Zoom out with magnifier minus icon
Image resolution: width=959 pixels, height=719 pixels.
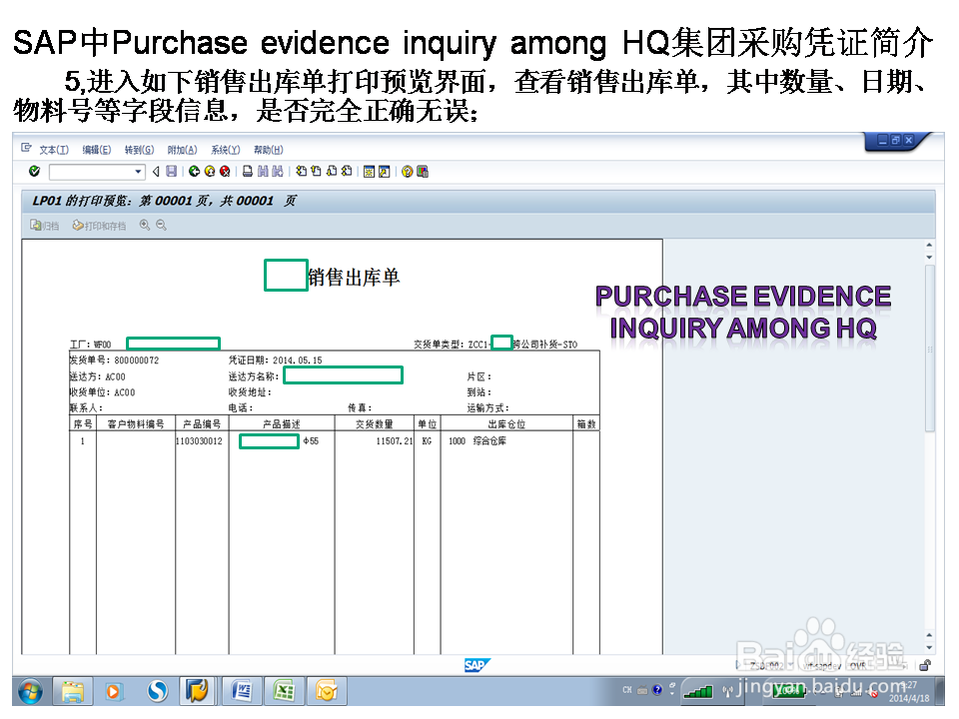pyautogui.click(x=163, y=225)
